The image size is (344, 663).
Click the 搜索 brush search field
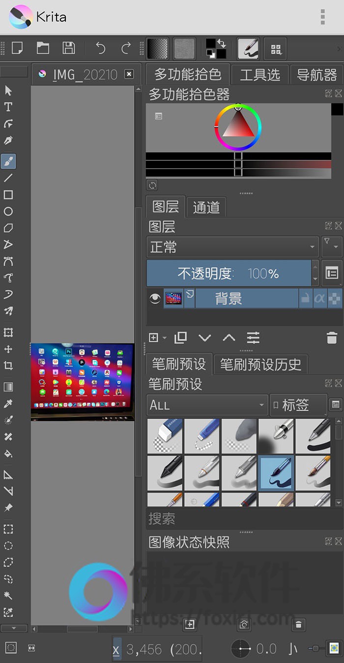point(244,518)
